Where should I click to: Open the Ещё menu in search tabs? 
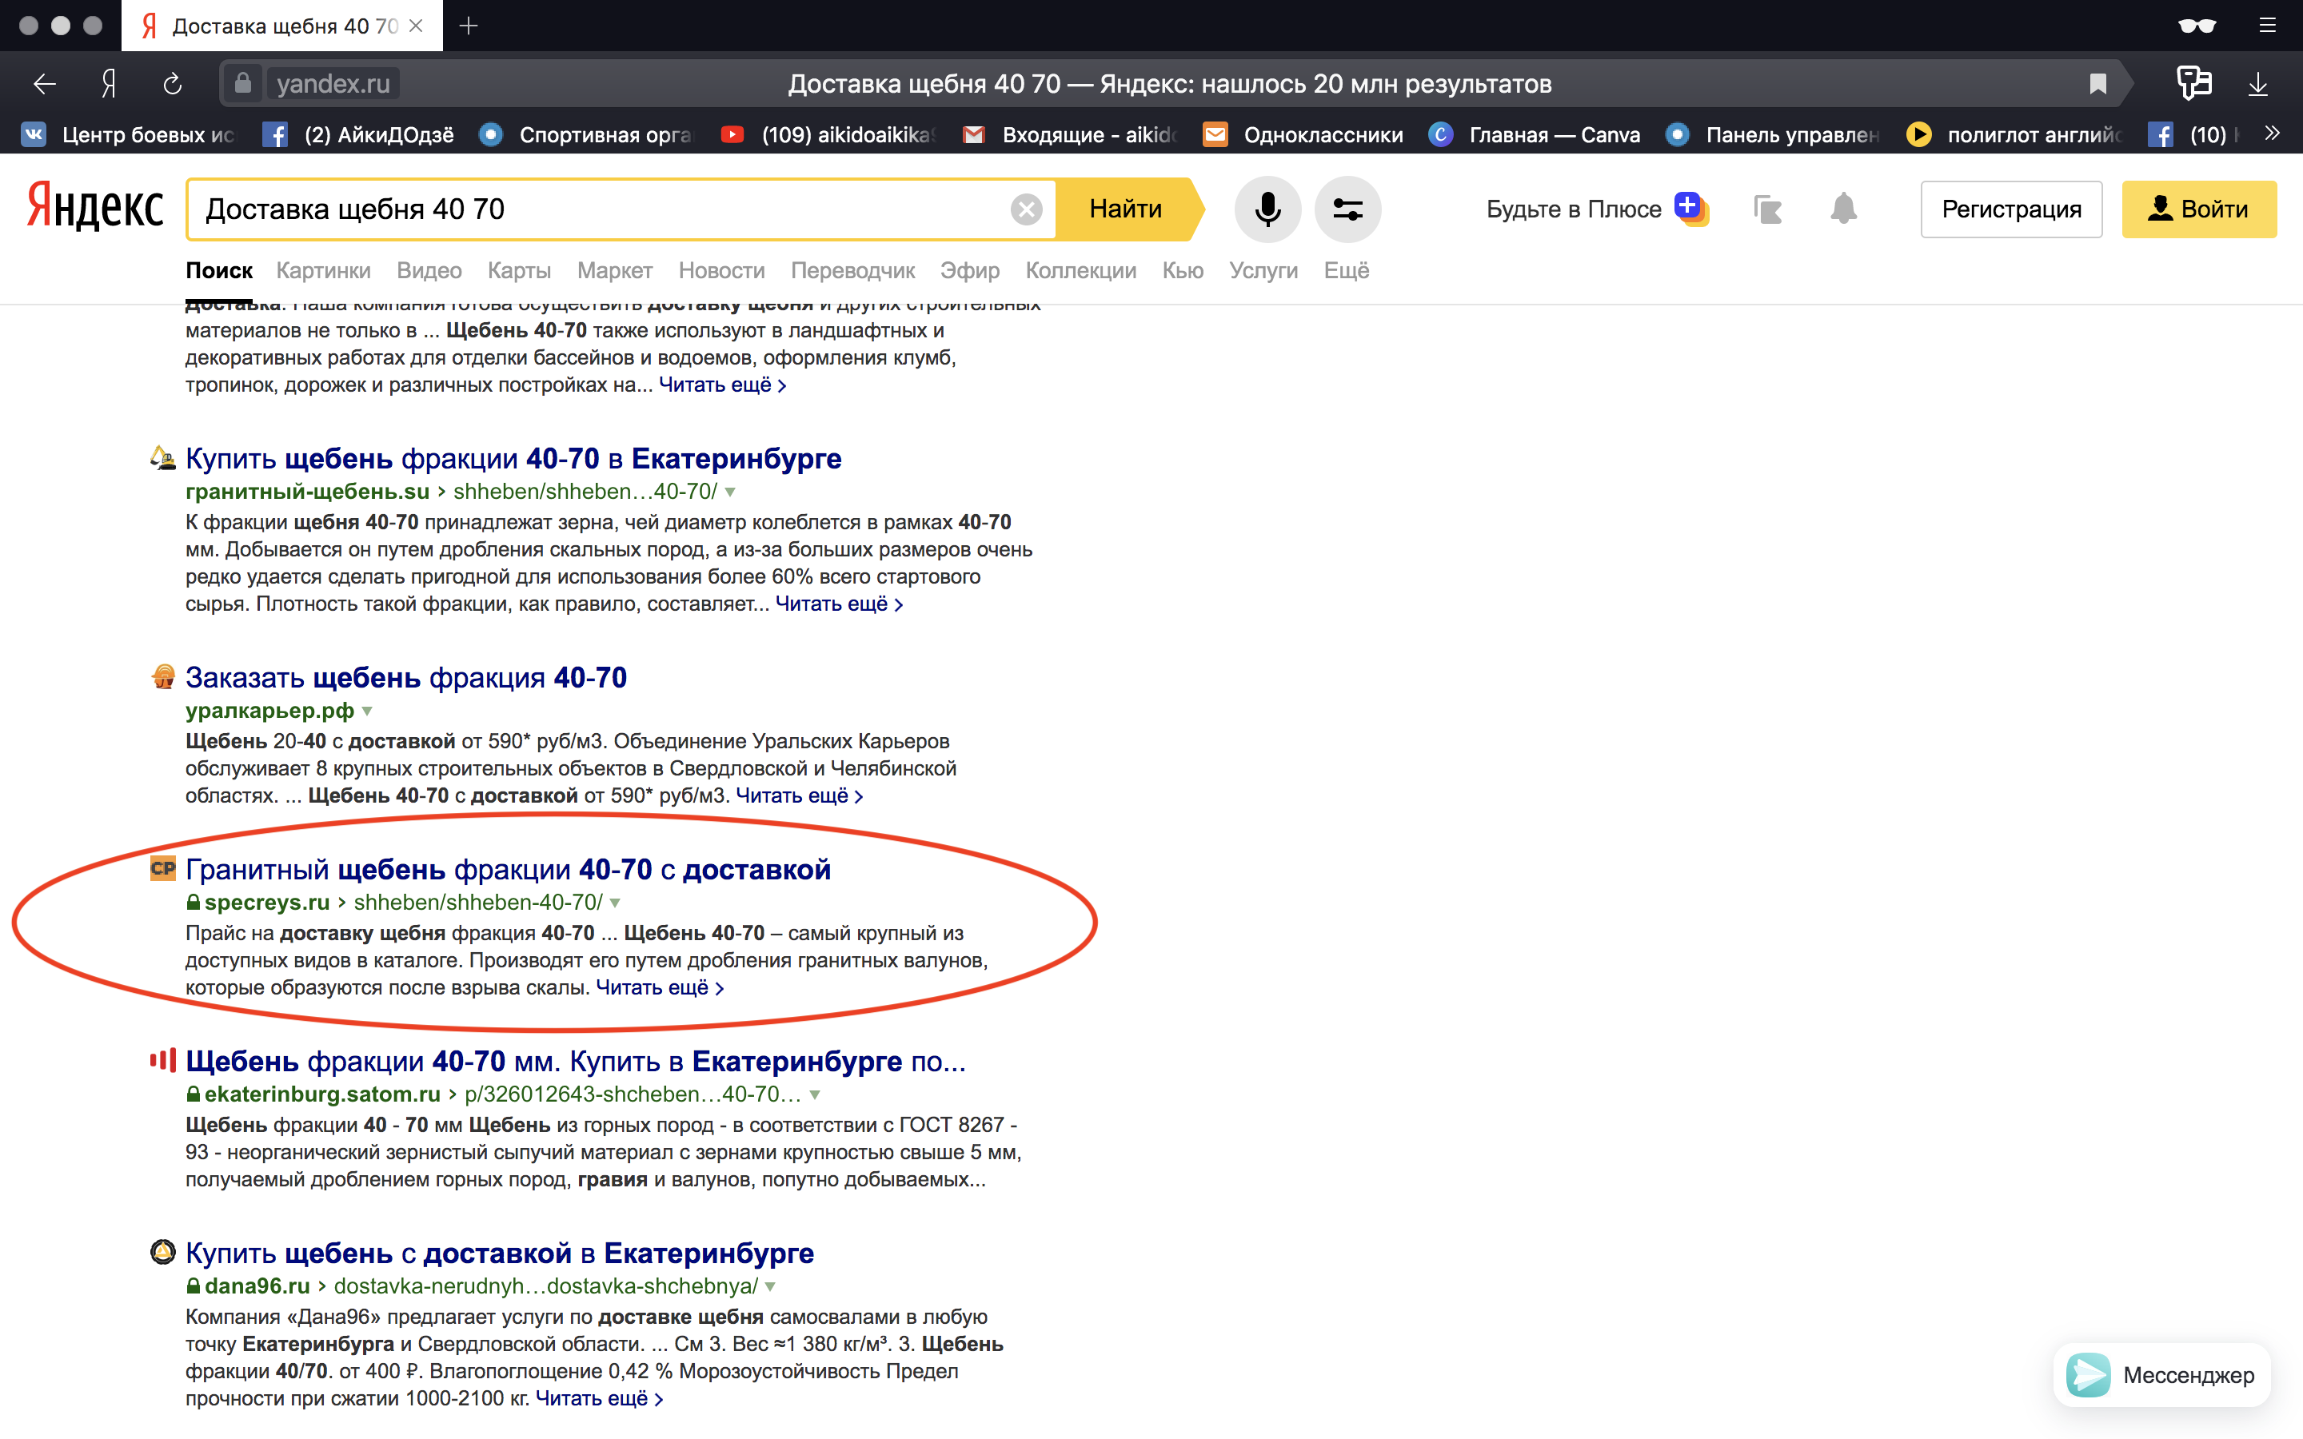coord(1346,270)
